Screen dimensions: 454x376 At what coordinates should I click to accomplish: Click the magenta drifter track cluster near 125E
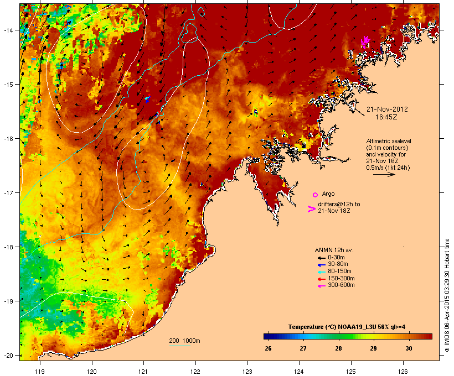point(365,42)
